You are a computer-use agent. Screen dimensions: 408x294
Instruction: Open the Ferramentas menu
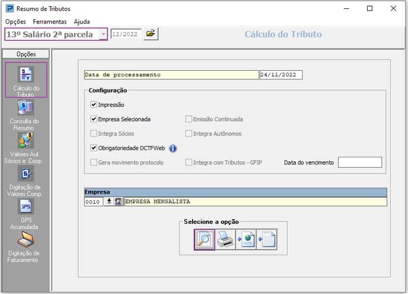coord(50,22)
